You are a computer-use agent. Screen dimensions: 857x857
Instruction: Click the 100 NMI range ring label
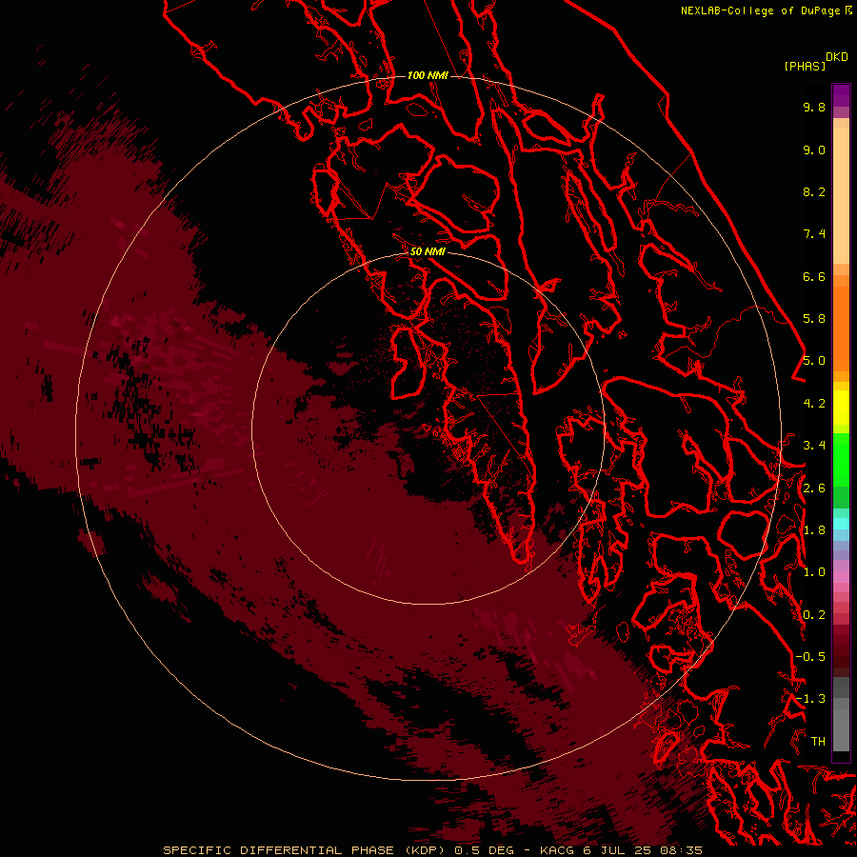428,75
